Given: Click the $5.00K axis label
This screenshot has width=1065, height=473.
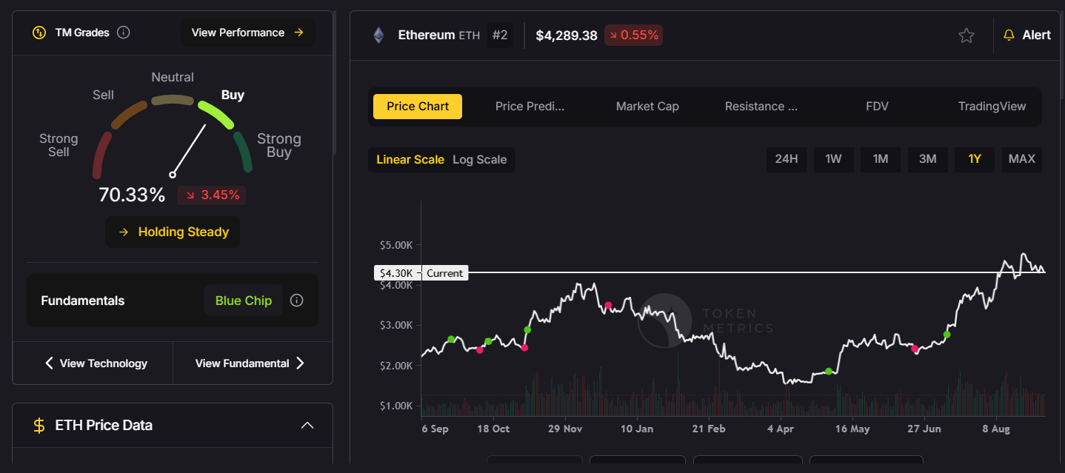Looking at the screenshot, I should (x=397, y=245).
